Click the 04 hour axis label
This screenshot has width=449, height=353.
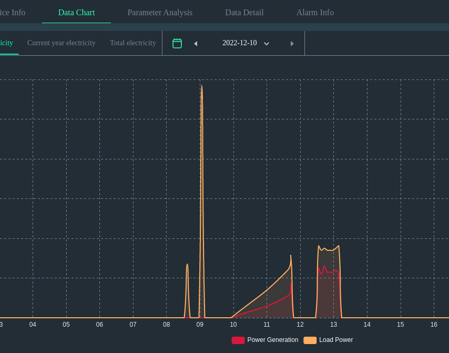[33, 325]
